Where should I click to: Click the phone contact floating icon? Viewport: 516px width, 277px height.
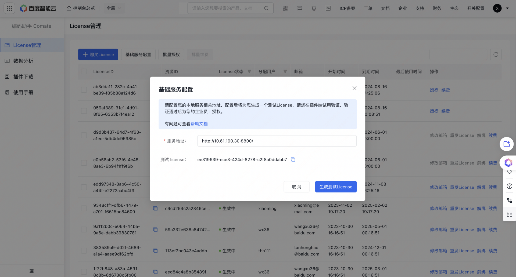tap(510, 200)
